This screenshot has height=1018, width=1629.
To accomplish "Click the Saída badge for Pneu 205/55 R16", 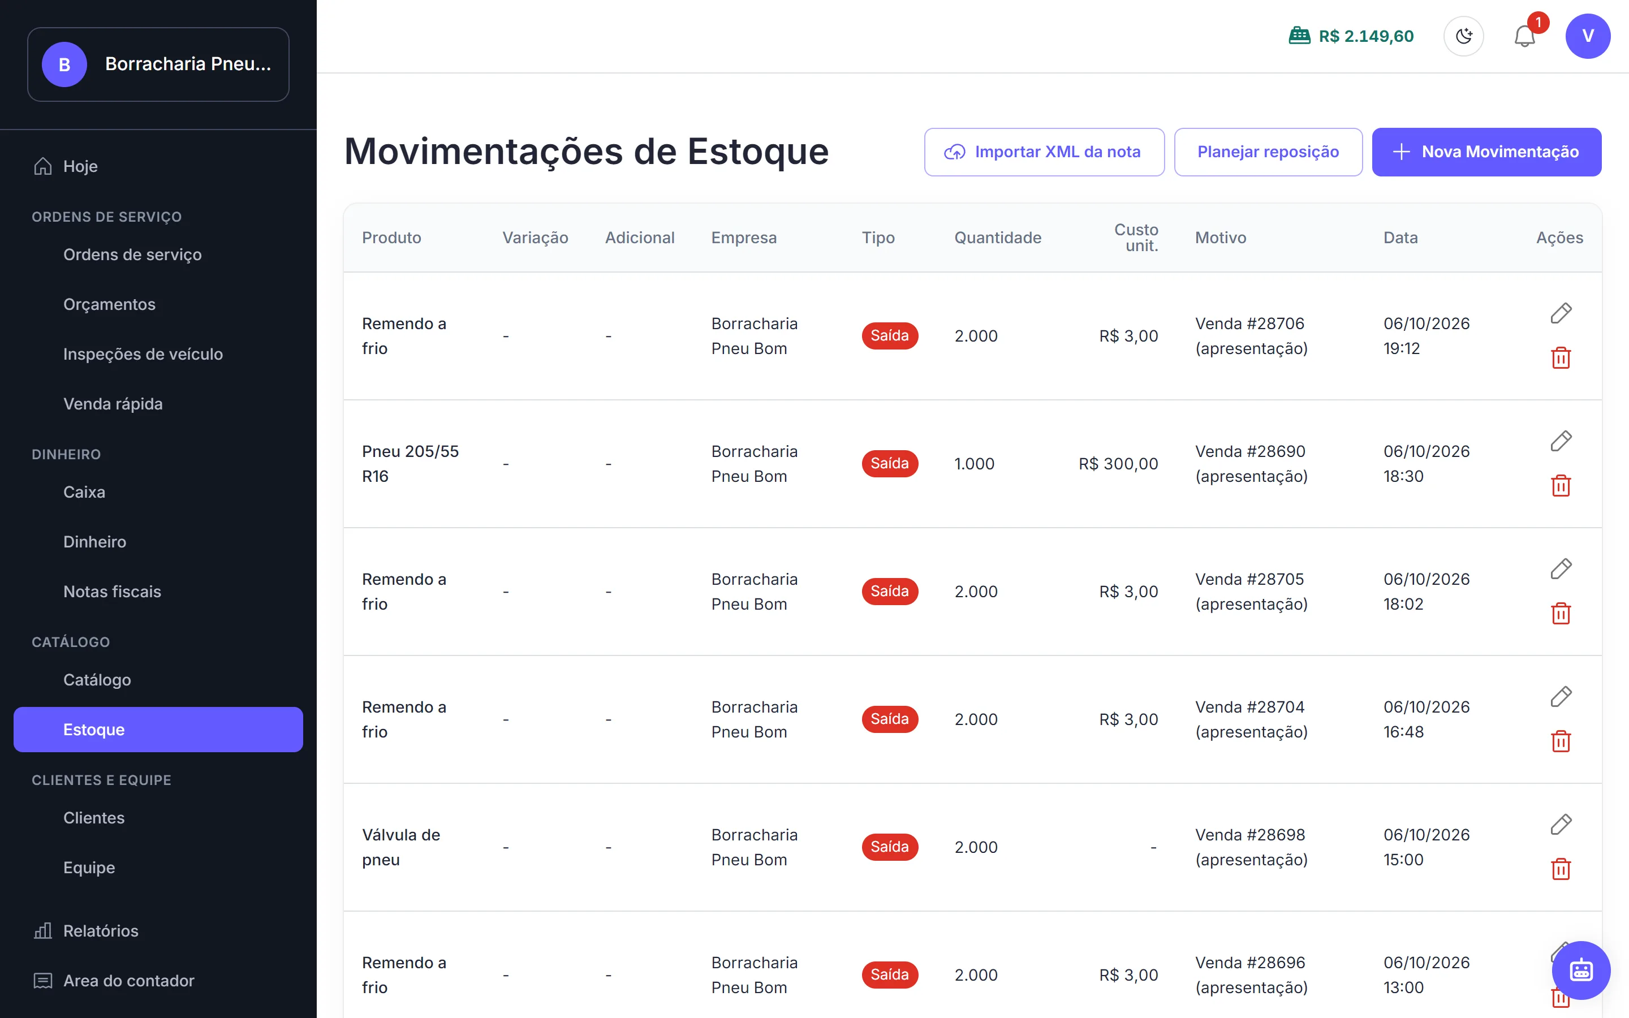I will 889,464.
